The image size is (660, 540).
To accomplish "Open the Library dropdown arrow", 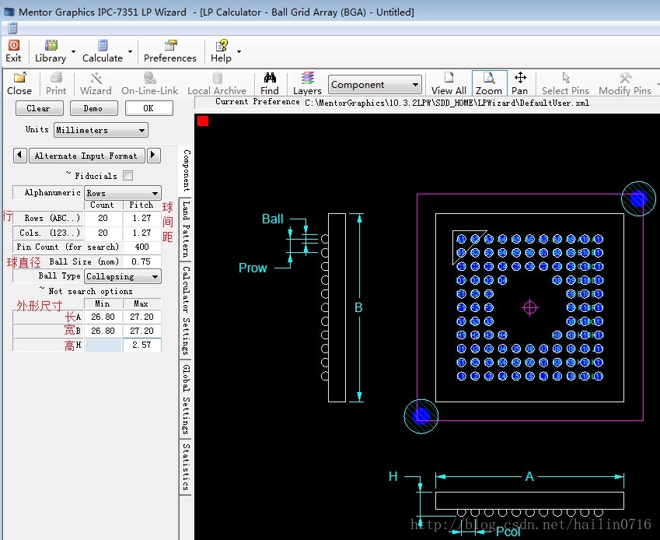I will coord(73,51).
